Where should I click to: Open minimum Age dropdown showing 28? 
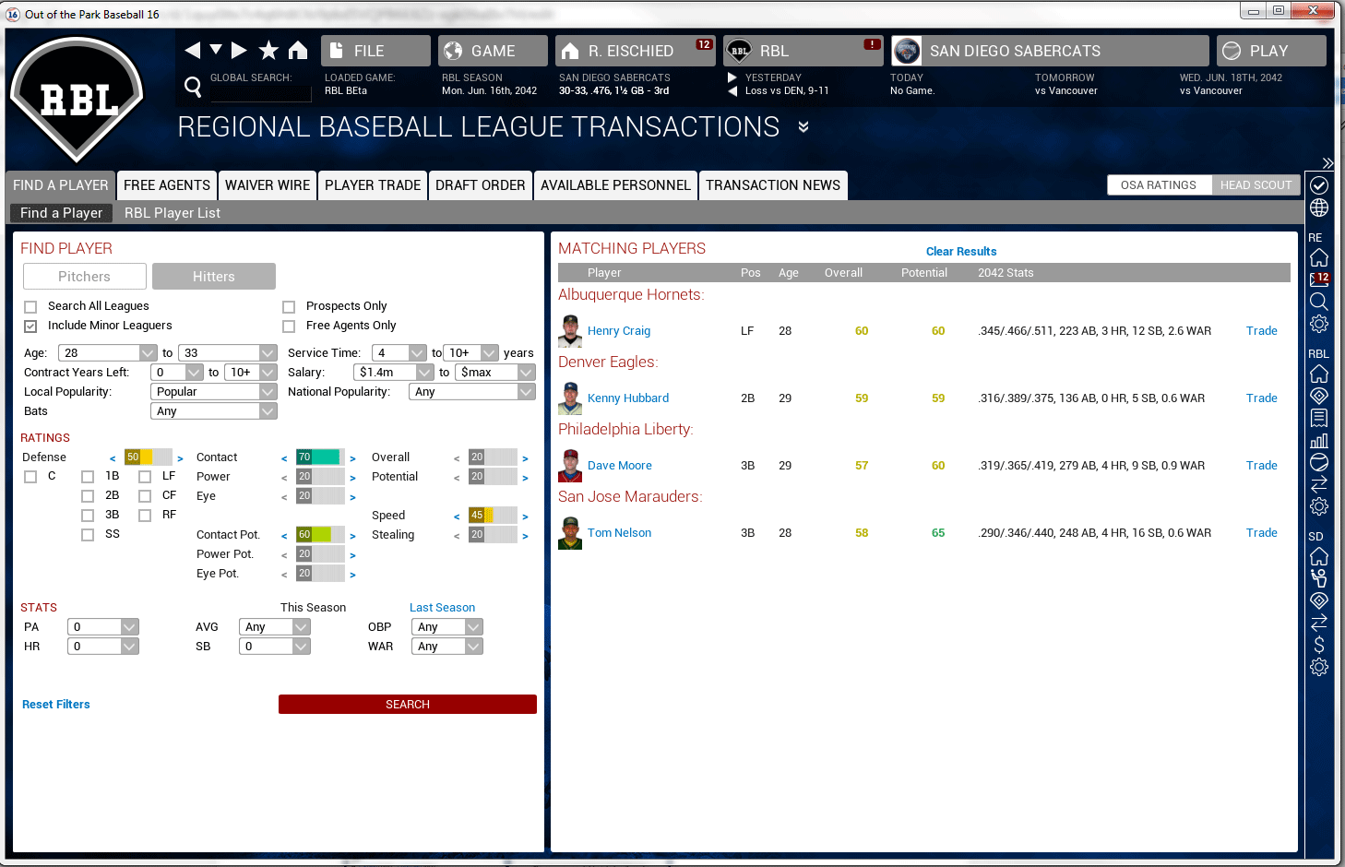(x=107, y=353)
